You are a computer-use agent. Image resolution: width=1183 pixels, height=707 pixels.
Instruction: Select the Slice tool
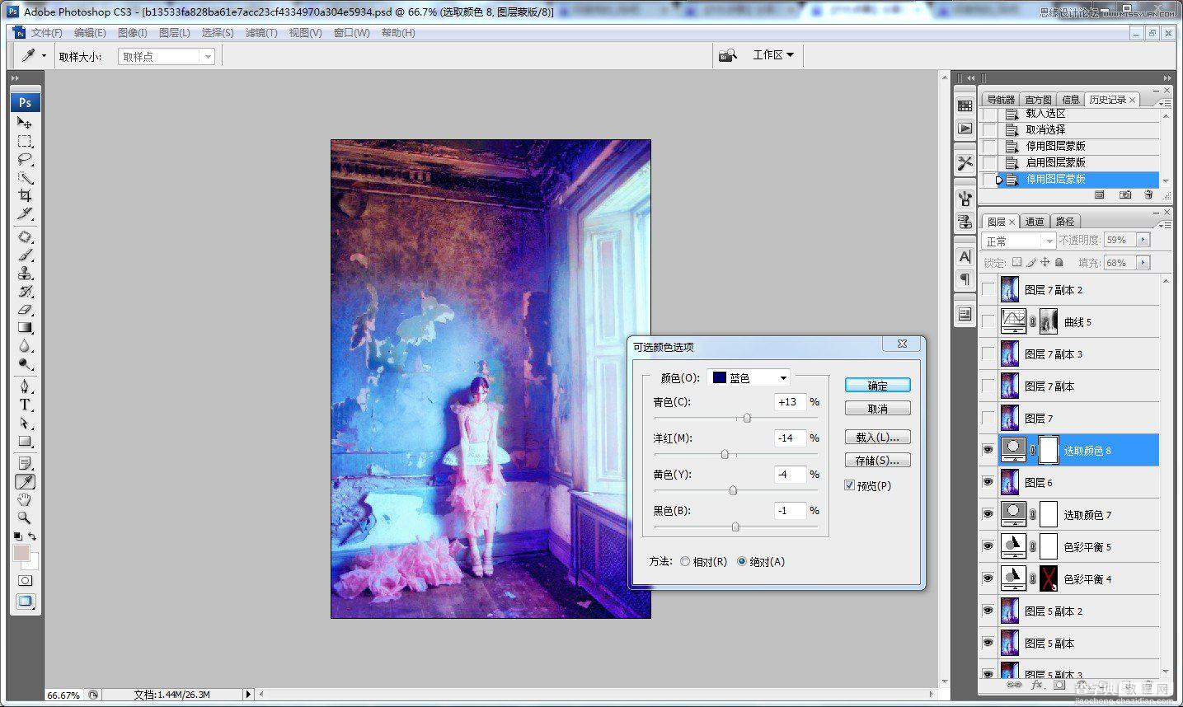click(25, 213)
